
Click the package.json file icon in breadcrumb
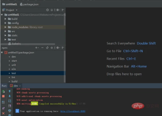[21, 4]
